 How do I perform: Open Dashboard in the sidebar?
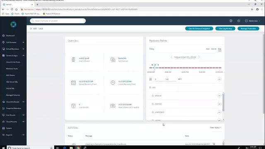click(10, 36)
